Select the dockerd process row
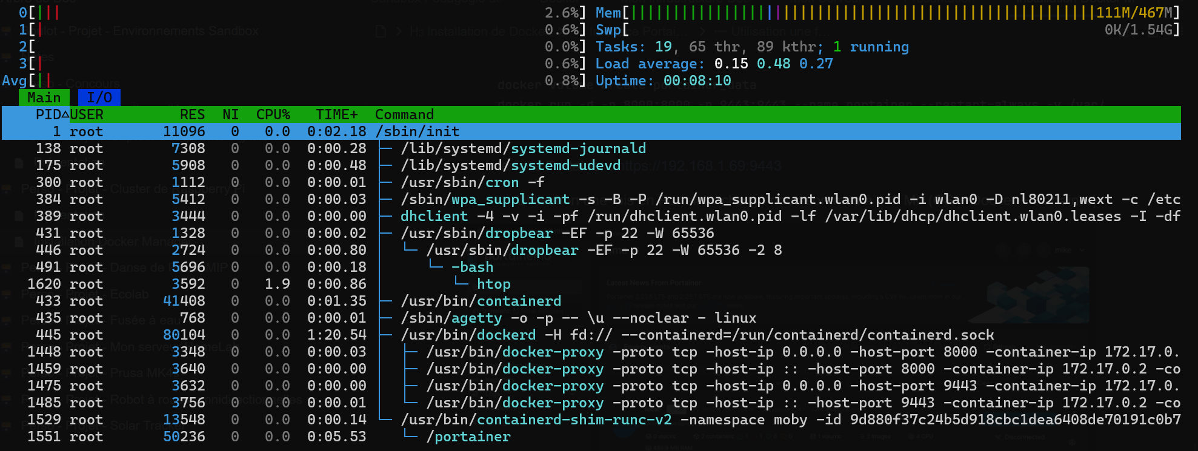The image size is (1198, 451). pyautogui.click(x=591, y=335)
